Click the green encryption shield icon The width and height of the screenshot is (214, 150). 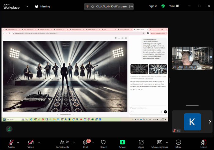click(163, 6)
